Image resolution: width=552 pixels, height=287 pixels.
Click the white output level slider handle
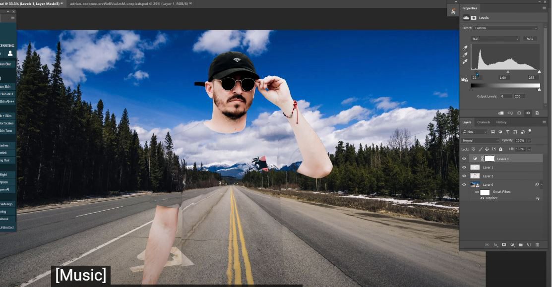[539, 90]
